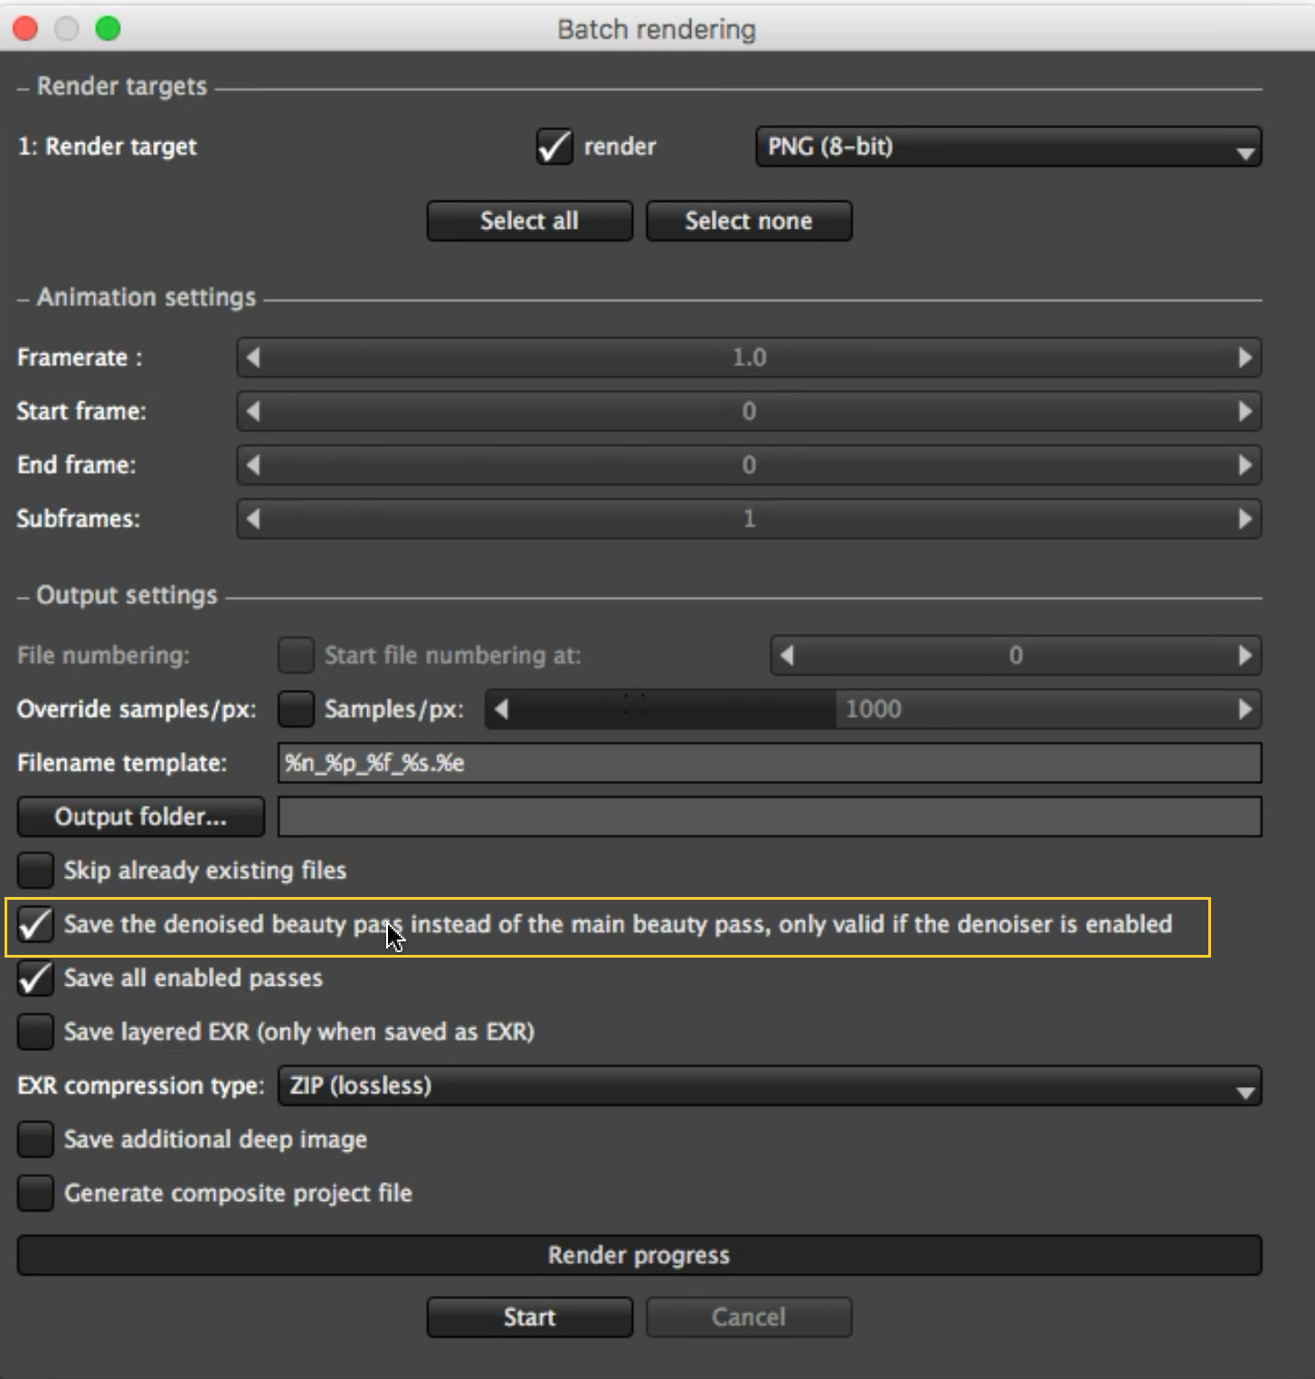The image size is (1315, 1379).
Task: Uncheck Save all enabled passes
Action: (35, 978)
